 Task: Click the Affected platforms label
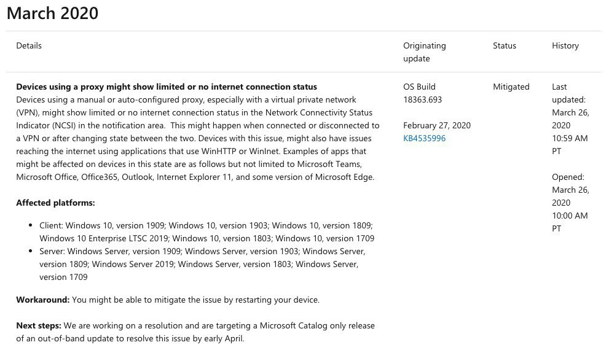(55, 203)
